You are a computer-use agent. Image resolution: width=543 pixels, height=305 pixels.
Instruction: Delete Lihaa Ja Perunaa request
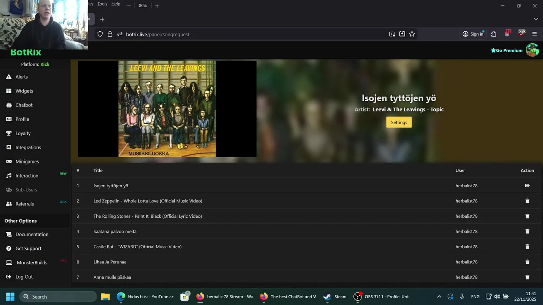click(527, 262)
